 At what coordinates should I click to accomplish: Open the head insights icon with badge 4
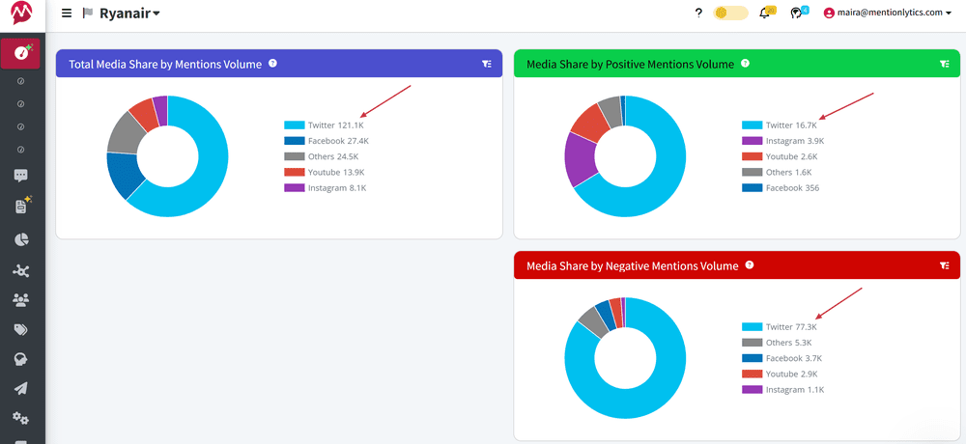pos(799,13)
